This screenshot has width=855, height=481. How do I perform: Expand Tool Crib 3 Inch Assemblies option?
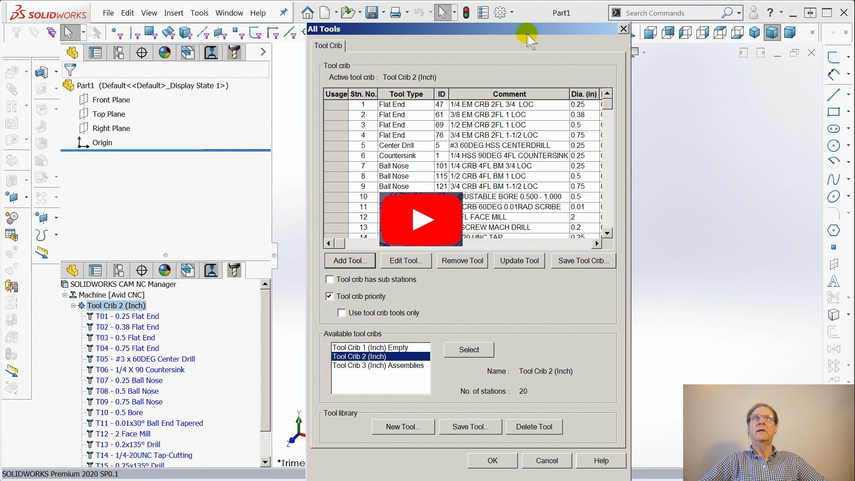pyautogui.click(x=378, y=365)
